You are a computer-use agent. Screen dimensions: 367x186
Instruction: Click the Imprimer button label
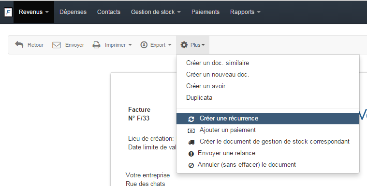[115, 45]
